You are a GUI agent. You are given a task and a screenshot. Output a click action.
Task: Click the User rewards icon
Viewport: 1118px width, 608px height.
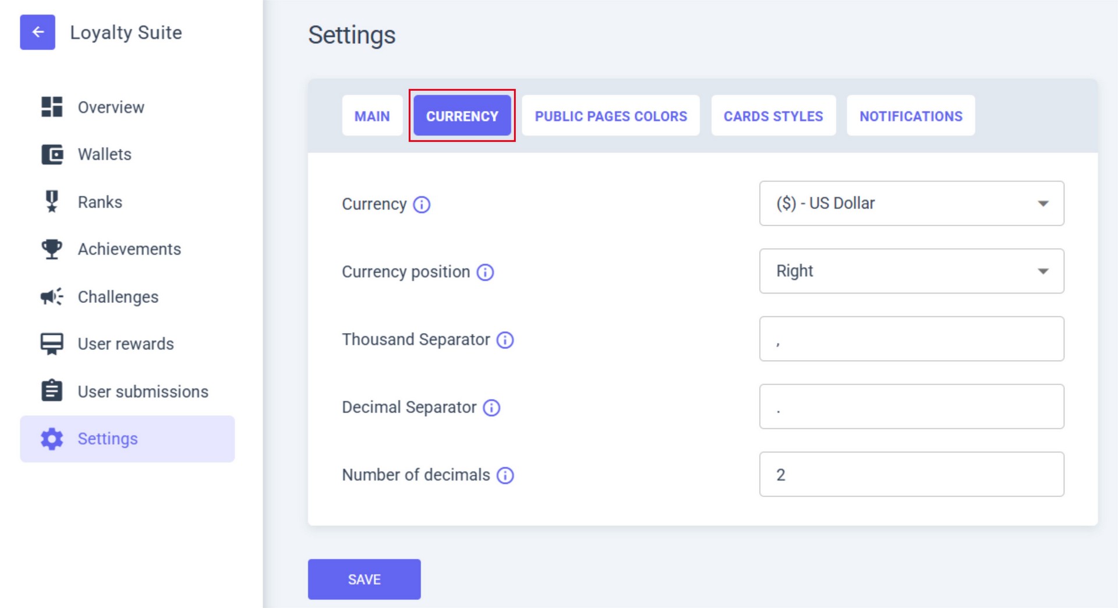52,344
